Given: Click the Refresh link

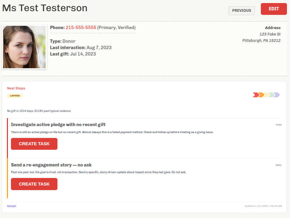Looking at the screenshot, I should point(12,206).
